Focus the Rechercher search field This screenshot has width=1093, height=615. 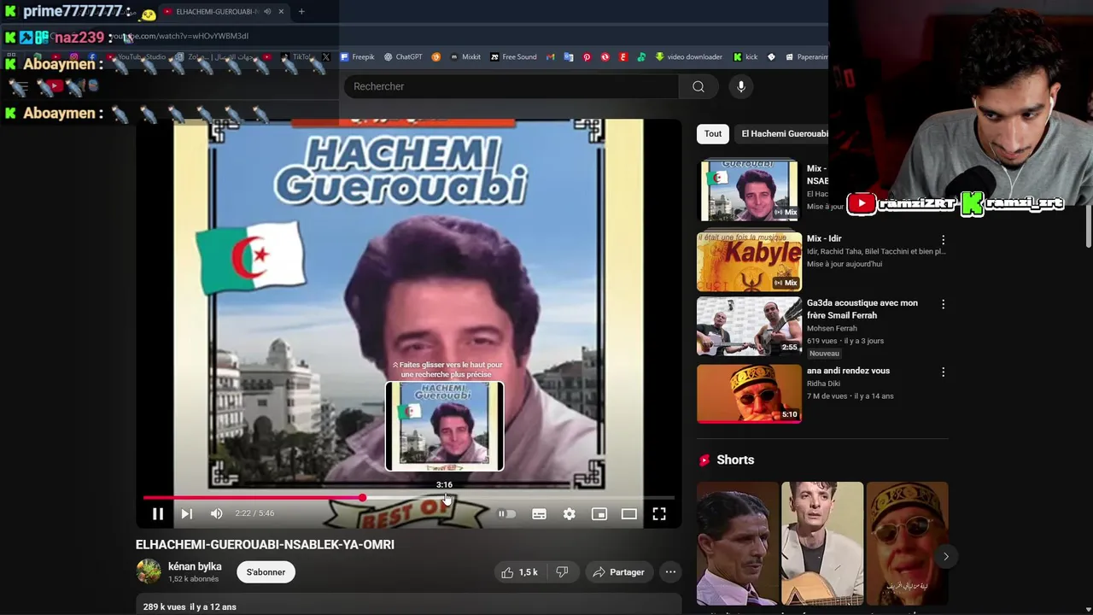(x=511, y=86)
